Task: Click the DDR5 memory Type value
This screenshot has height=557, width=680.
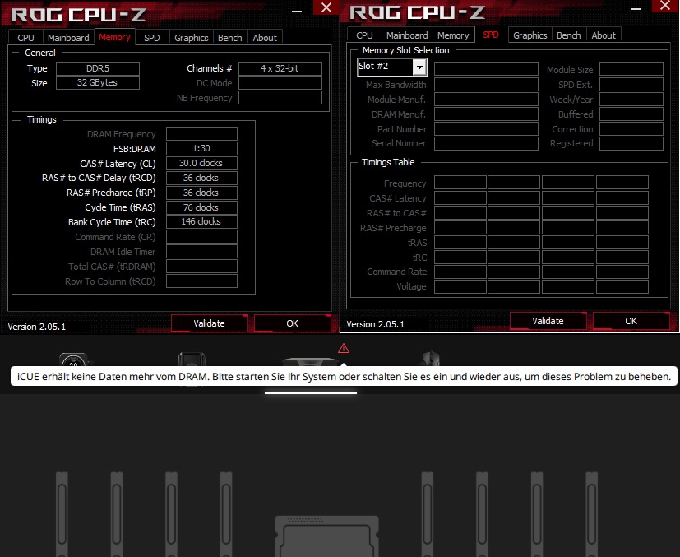Action: tap(98, 68)
